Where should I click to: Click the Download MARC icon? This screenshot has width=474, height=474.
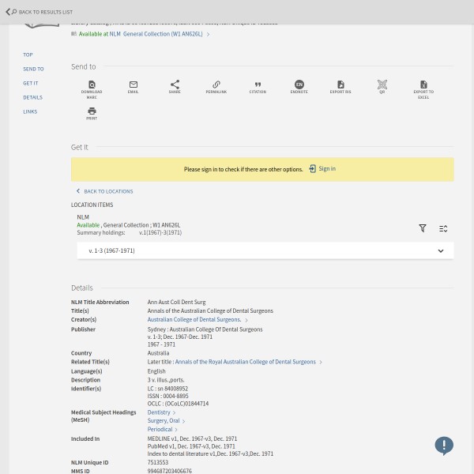(92, 85)
